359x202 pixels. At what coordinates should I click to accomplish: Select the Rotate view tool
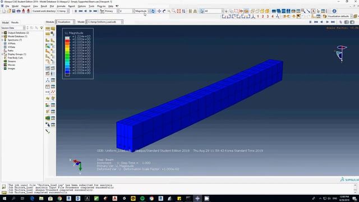(164, 11)
